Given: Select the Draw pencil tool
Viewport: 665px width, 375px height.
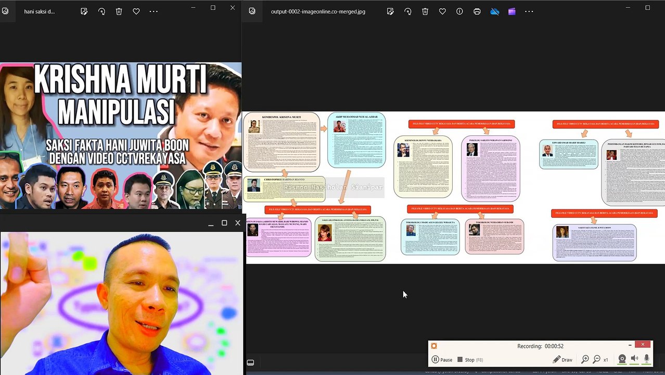Looking at the screenshot, I should point(562,359).
